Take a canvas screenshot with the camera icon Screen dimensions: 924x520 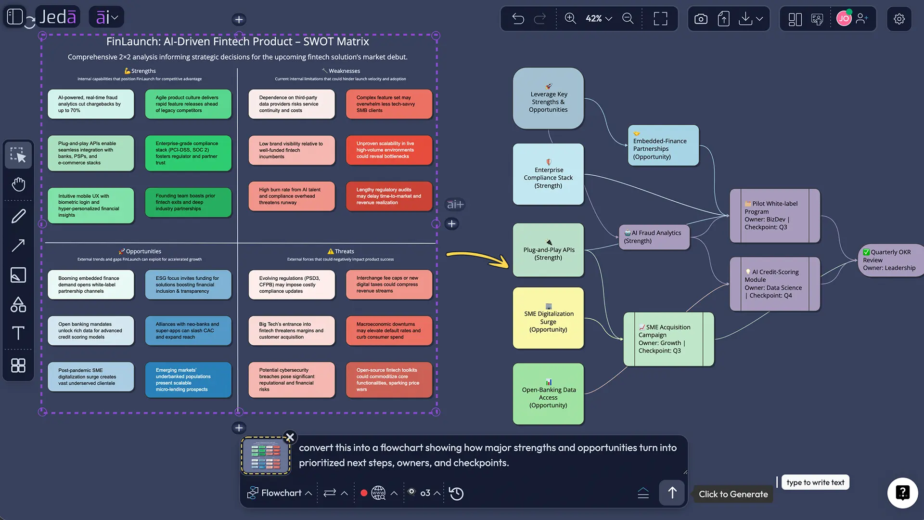tap(701, 19)
